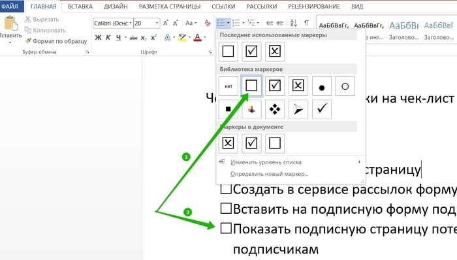Screen dimensions: 457x260
Task: Pick the four-diamonds bullet marker
Action: pos(275,109)
